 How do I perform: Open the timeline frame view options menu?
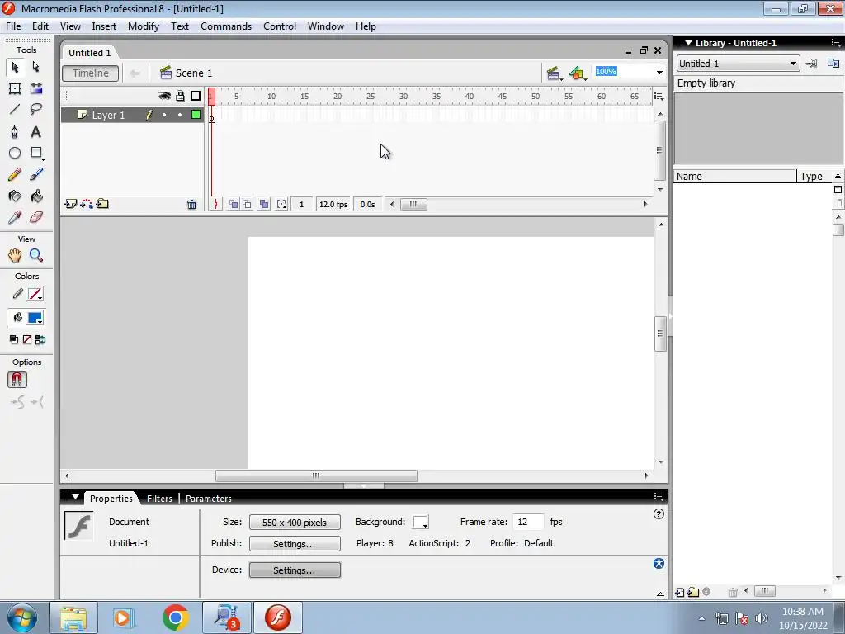659,97
